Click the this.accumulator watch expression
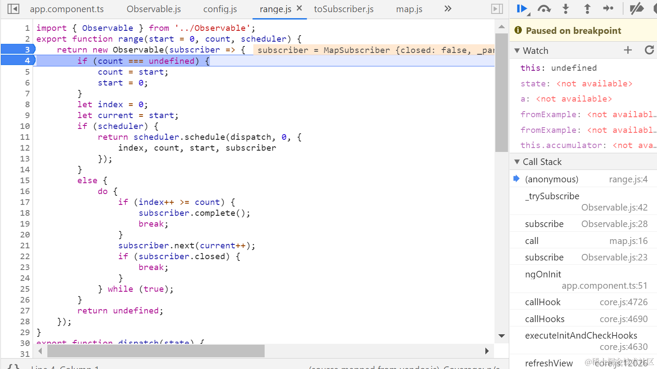 tap(588, 145)
